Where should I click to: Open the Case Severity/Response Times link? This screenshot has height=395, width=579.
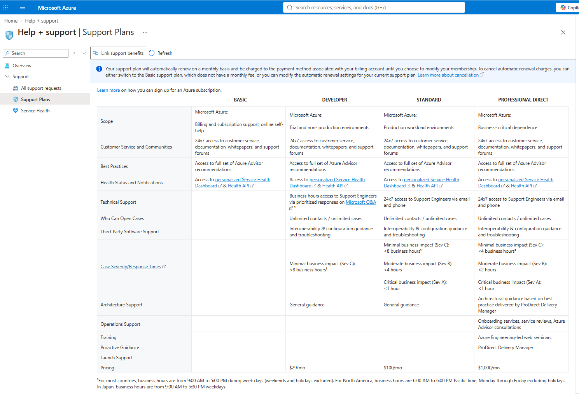click(131, 267)
